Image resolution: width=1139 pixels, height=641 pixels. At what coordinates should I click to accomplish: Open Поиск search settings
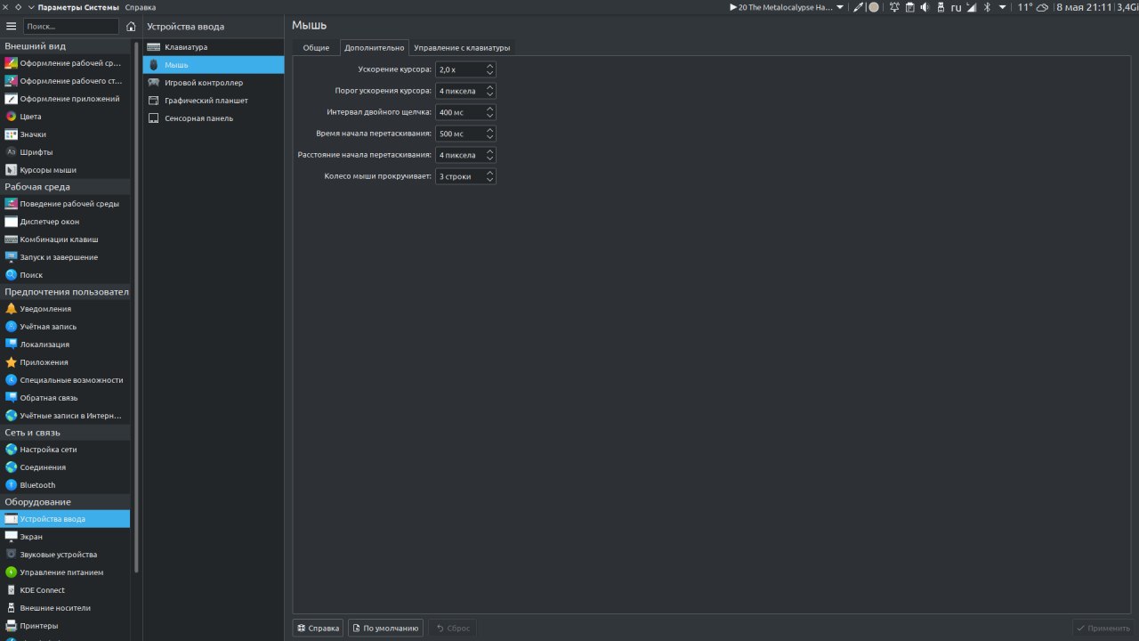(65, 275)
